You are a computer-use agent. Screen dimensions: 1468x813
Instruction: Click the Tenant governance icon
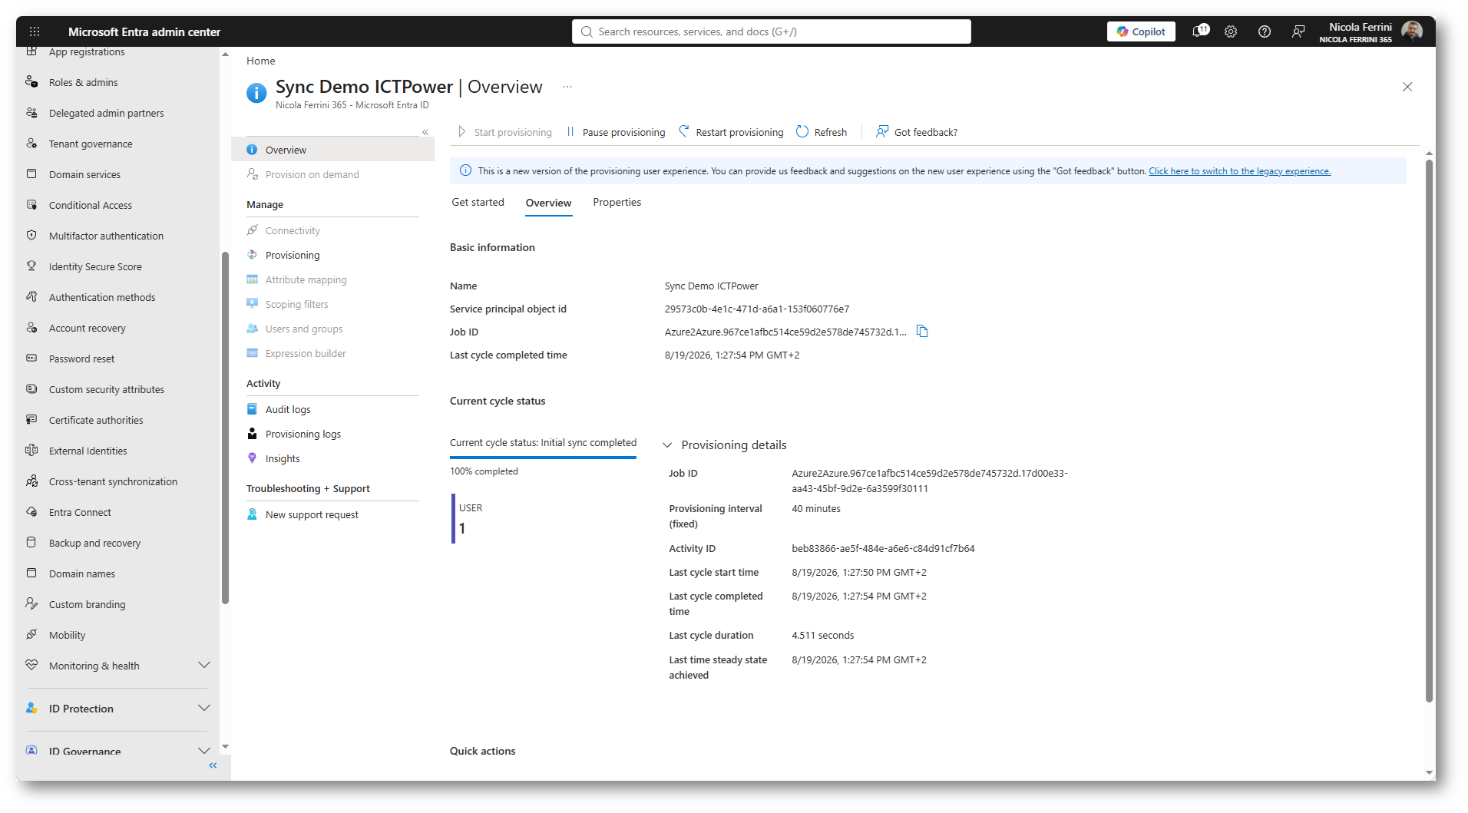31,144
